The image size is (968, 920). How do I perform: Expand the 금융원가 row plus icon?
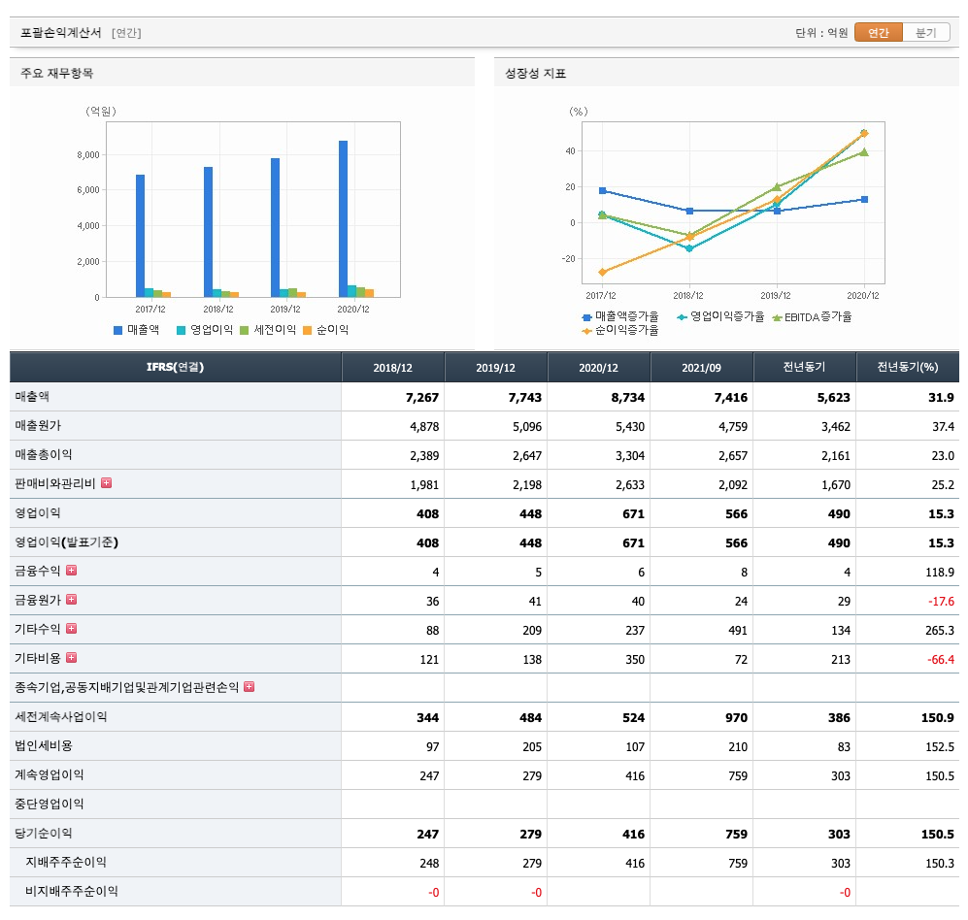tap(72, 599)
